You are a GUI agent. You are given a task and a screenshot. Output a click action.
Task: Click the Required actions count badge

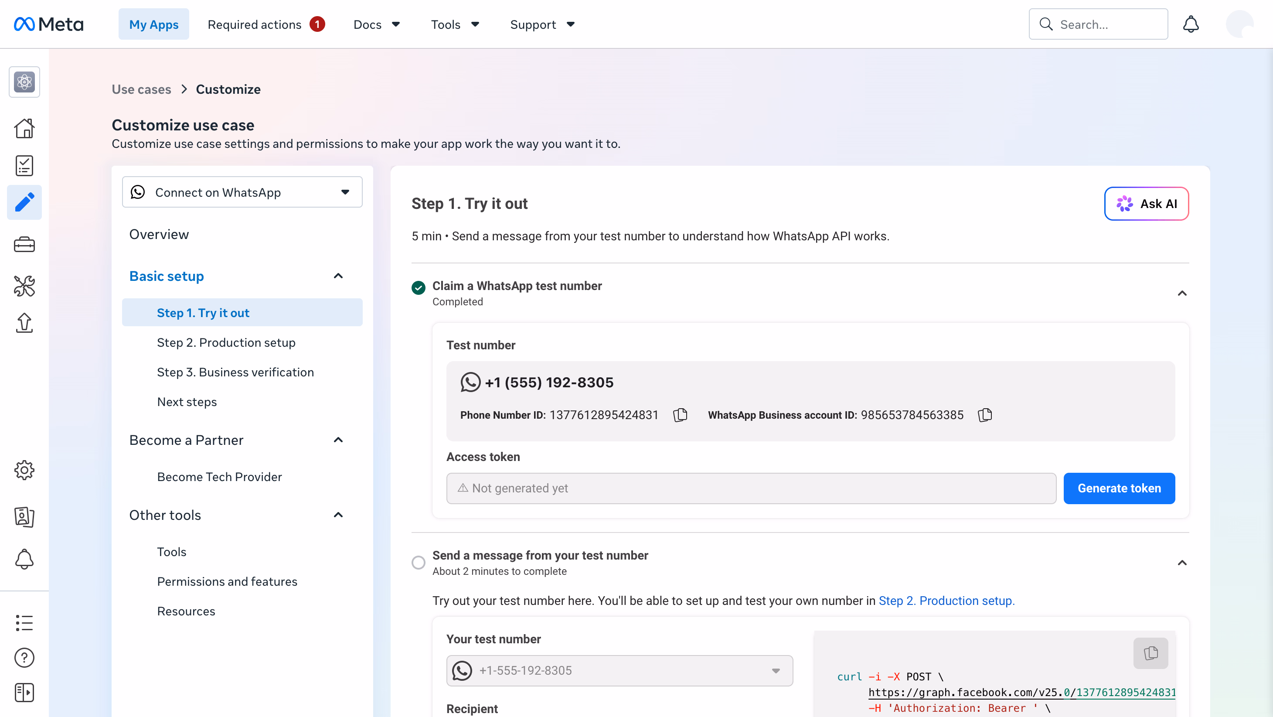[317, 24]
